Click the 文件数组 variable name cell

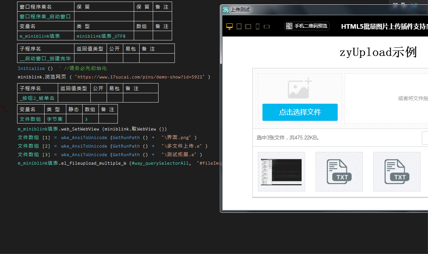30,119
